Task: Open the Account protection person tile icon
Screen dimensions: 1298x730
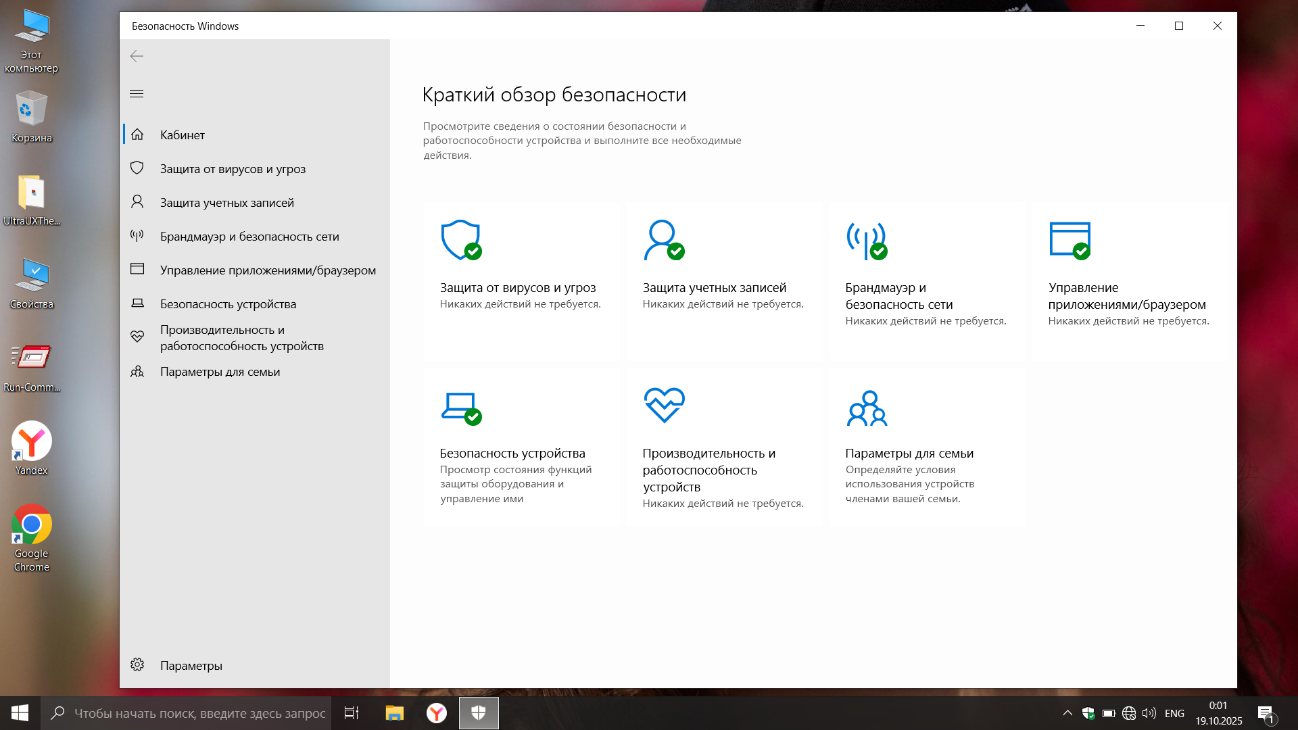Action: [663, 240]
